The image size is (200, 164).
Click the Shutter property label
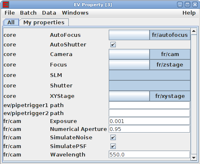(61, 86)
